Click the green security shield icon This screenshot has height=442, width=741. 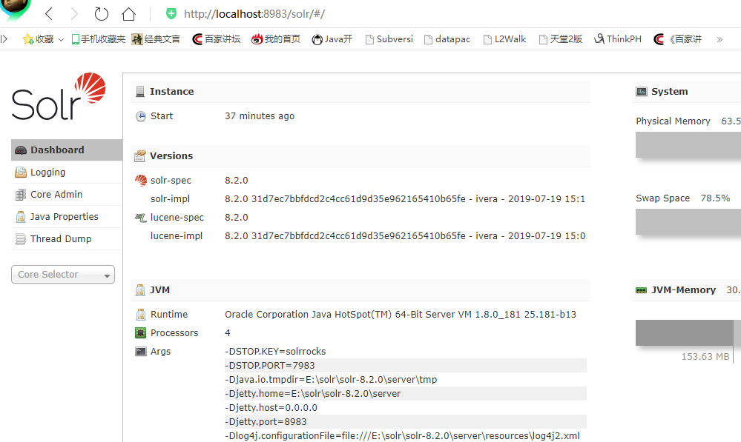[x=171, y=13]
